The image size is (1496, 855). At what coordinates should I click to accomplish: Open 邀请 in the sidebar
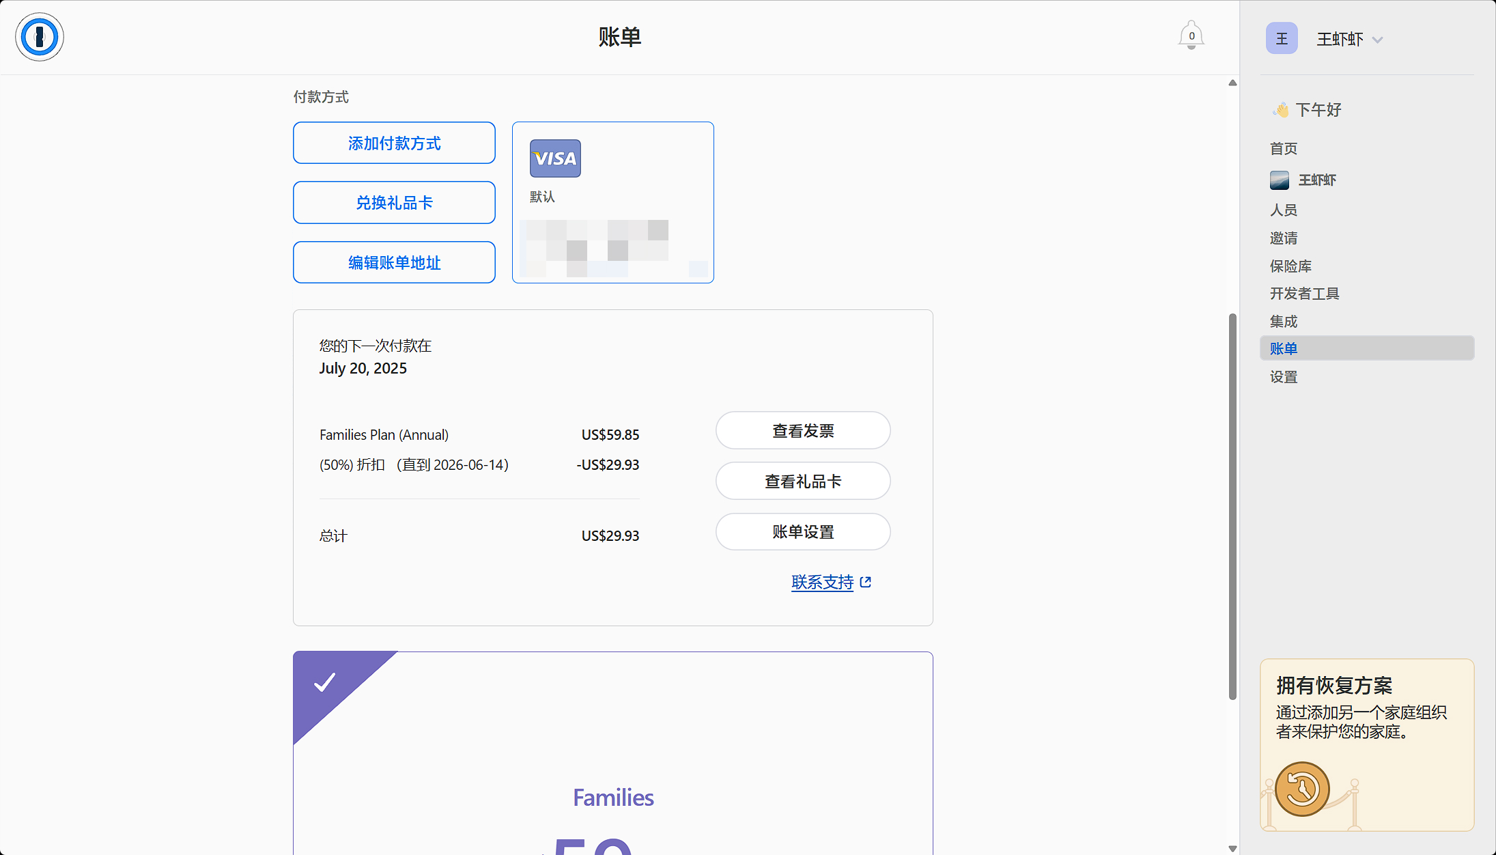pyautogui.click(x=1284, y=238)
